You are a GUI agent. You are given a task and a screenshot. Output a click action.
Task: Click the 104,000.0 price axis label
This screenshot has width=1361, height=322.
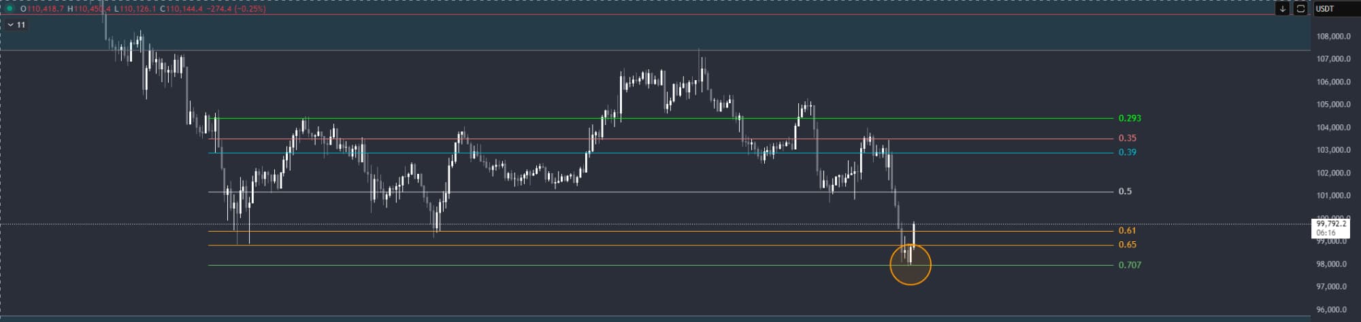coord(1333,128)
